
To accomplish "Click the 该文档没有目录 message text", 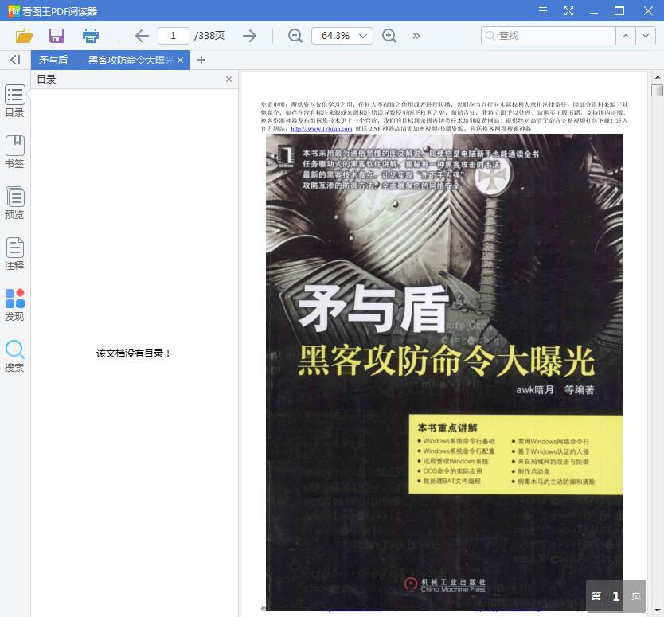I will coord(134,353).
